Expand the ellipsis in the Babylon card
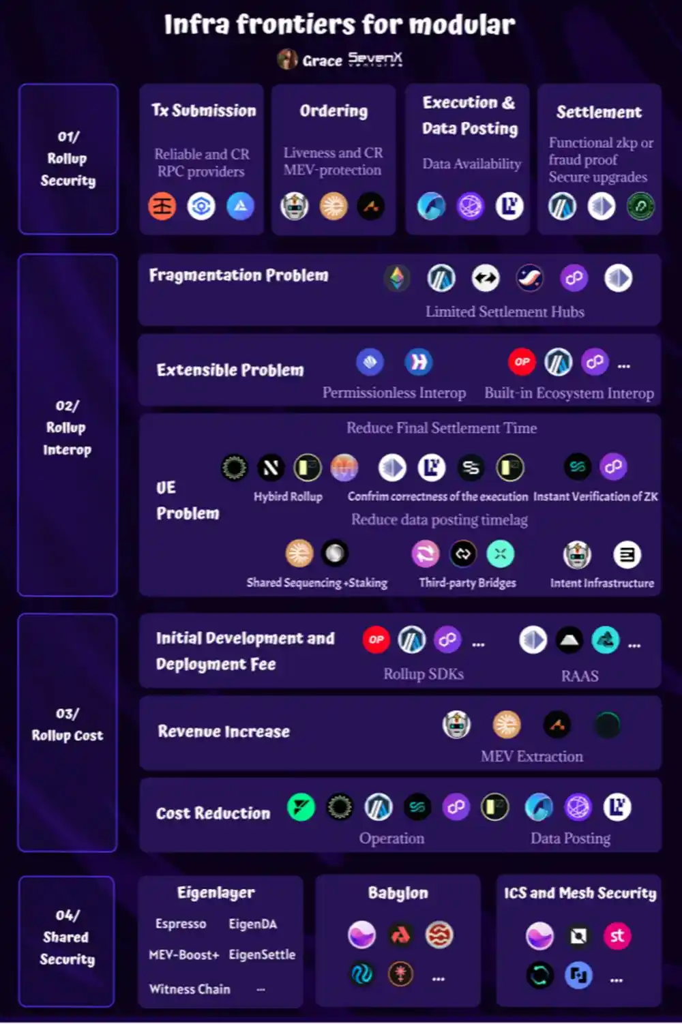 [439, 979]
